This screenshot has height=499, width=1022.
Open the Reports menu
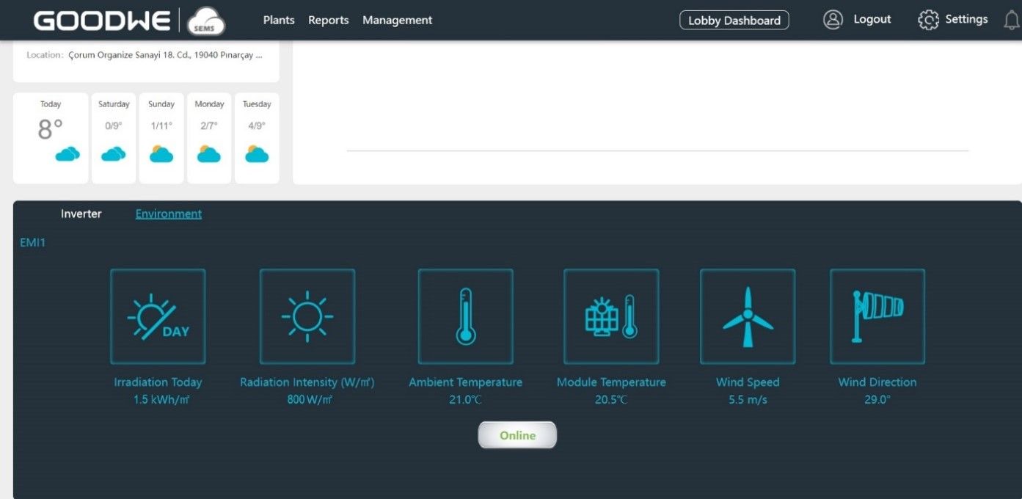tap(328, 21)
